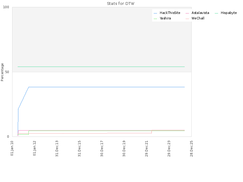Click the pink Astalavista legend color marker
This screenshot has height=182, width=243.
pos(187,13)
